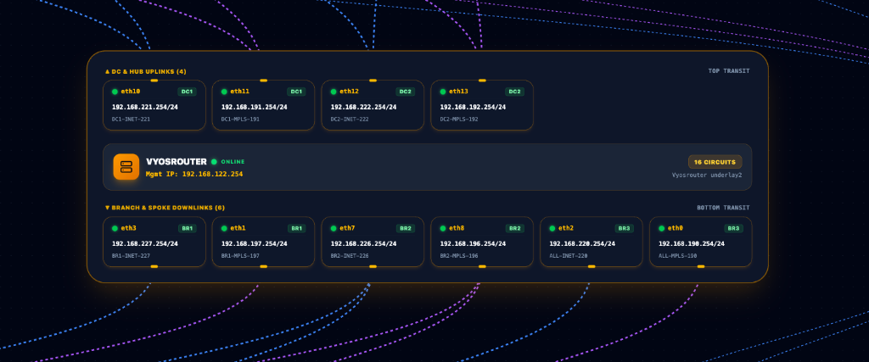Click the Mgmt IP: 192.168.122.254 text
The image size is (869, 362).
coord(194,174)
